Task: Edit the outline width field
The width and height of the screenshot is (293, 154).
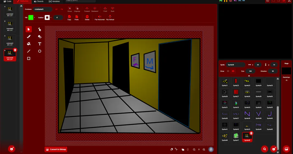Action: (58, 18)
